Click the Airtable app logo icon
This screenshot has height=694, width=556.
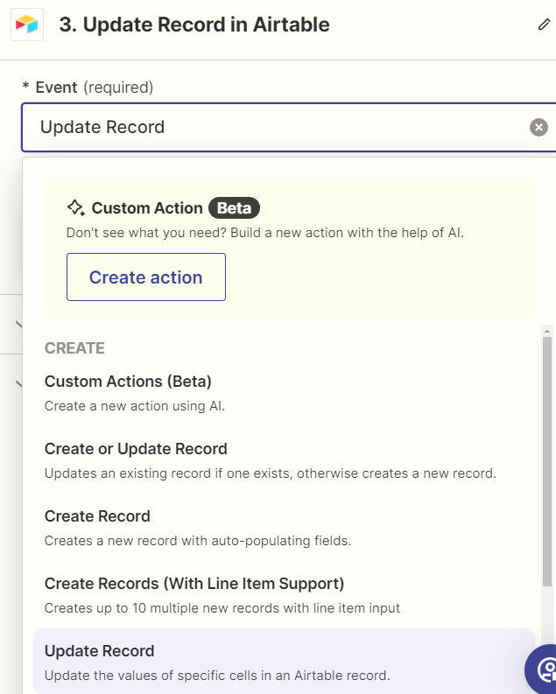coord(27,25)
